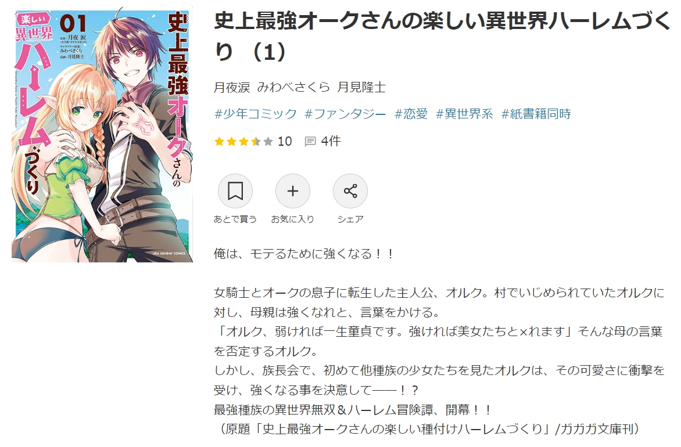Select the #紙書籍同時 tag
This screenshot has width=681, height=447.
[x=536, y=114]
